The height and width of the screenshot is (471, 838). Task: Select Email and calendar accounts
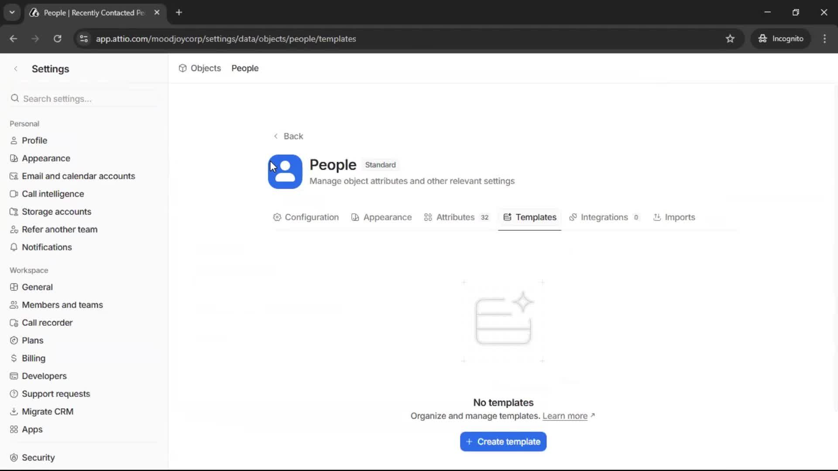click(x=79, y=176)
